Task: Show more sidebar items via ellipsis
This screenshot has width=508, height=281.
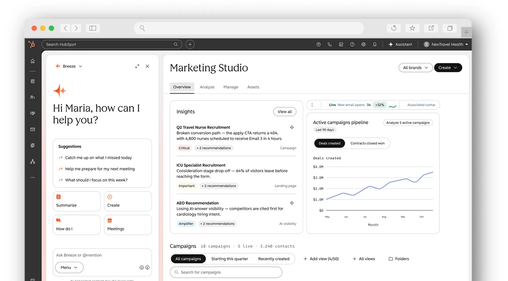Action: pos(33,177)
